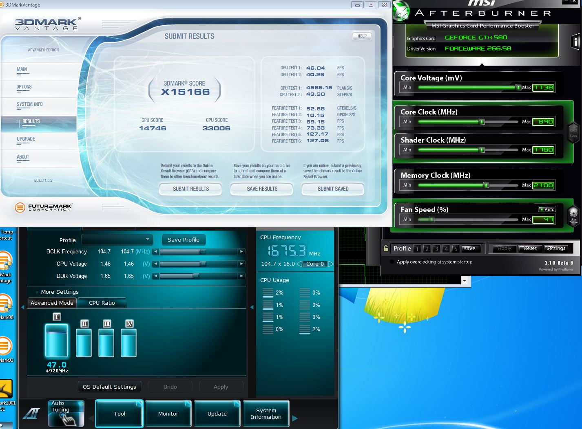Open the Monitor panel in AI Suite
The image size is (582, 429).
click(x=168, y=414)
